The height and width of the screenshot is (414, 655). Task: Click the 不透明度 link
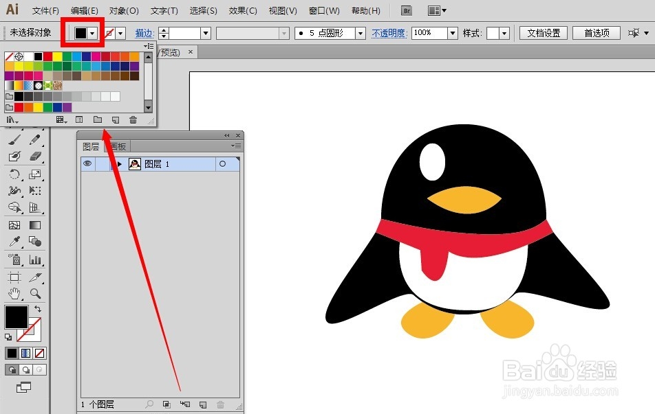[389, 34]
